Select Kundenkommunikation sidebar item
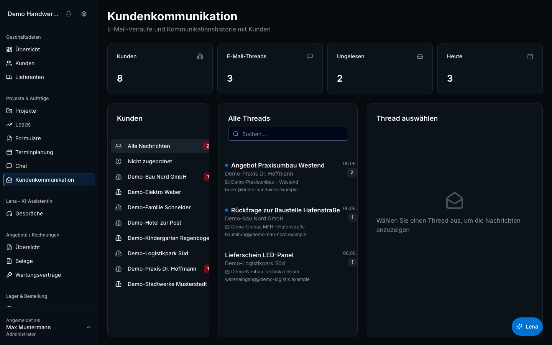Viewport: 552px width, 345px height. [49, 180]
